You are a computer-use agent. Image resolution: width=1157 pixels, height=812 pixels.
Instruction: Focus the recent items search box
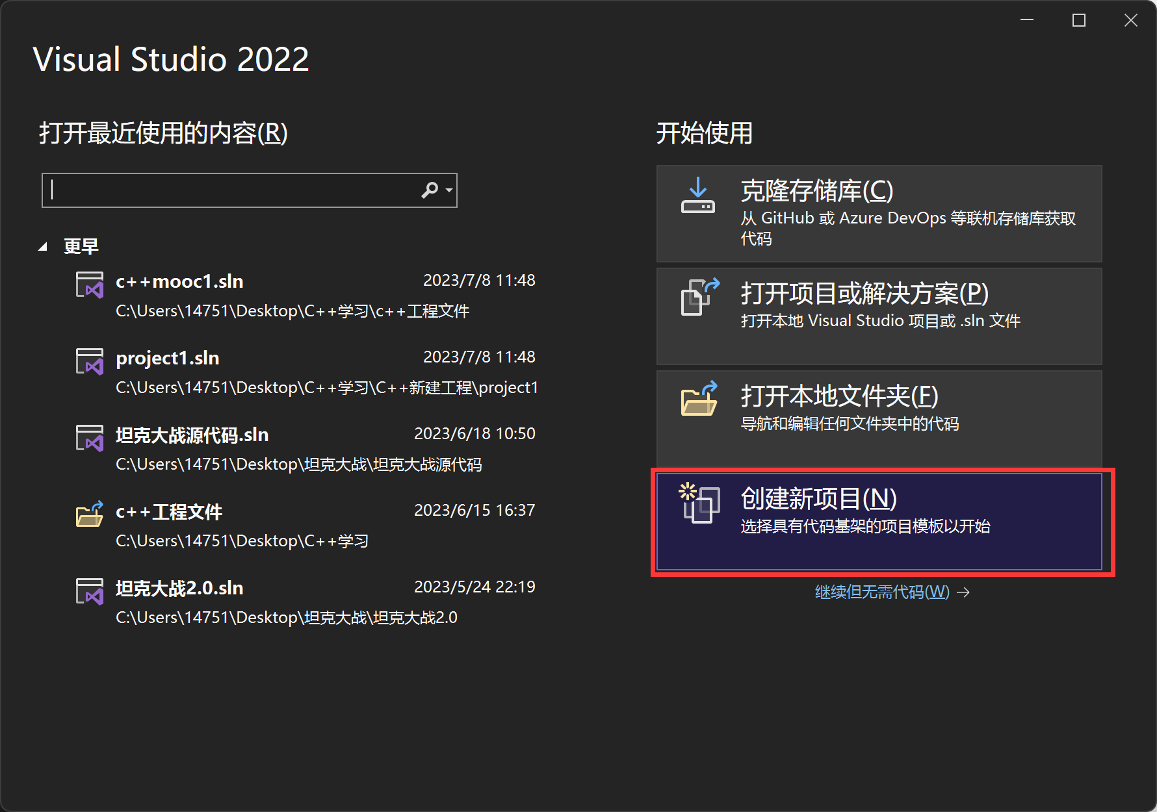[250, 190]
